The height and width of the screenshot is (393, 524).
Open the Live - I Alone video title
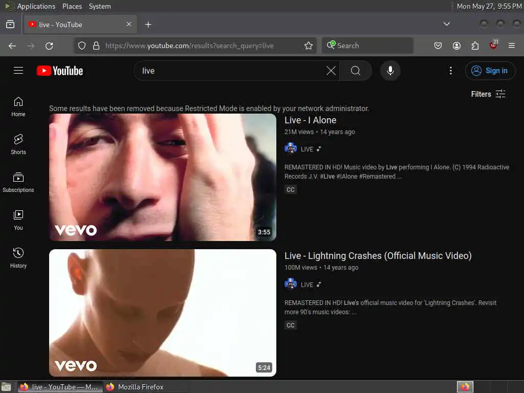click(310, 120)
